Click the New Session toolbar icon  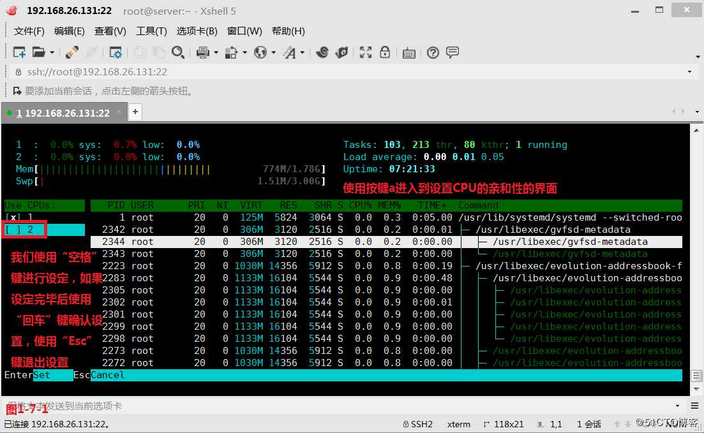click(19, 52)
